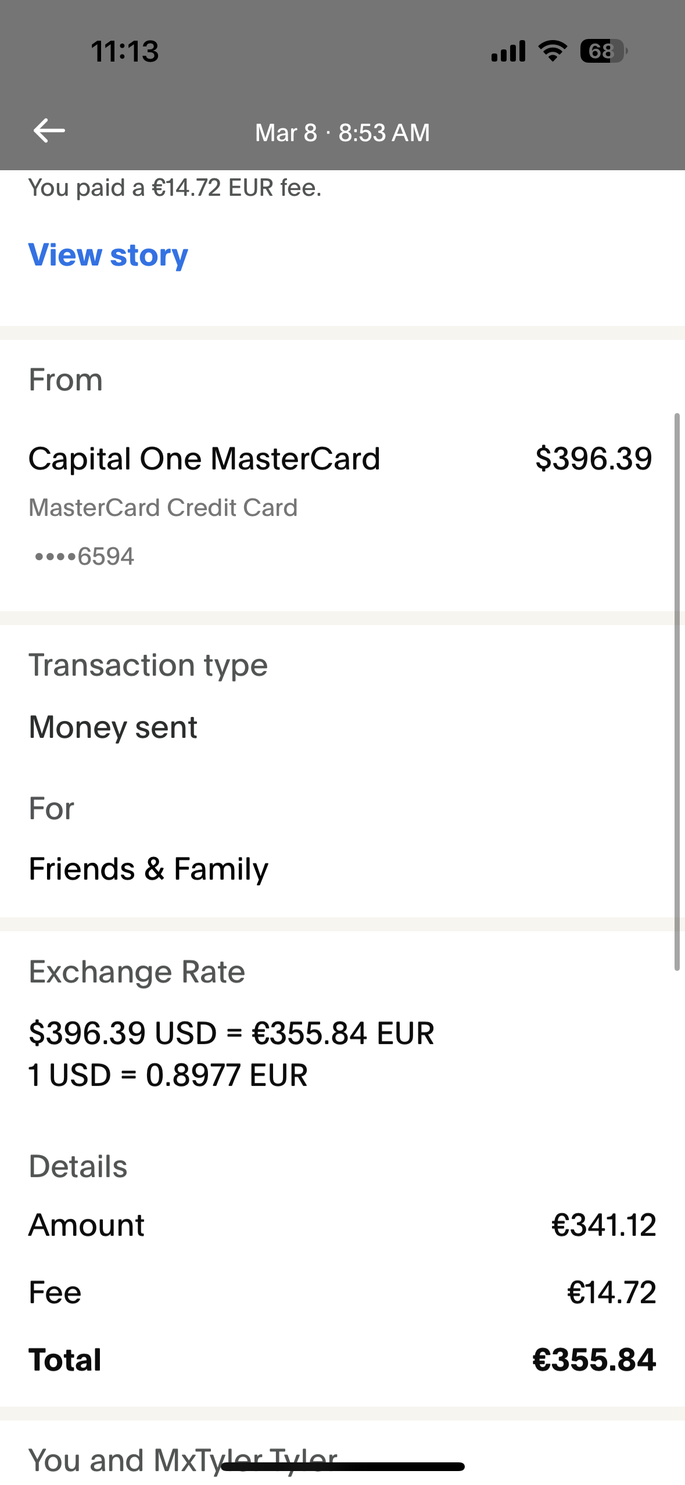Tap the Wi-Fi status icon
685x1485 pixels.
point(553,51)
